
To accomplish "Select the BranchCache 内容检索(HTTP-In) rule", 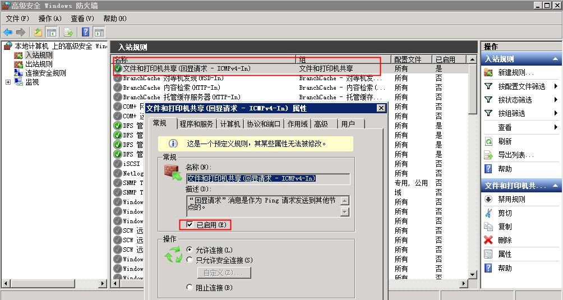I will pos(290,87).
